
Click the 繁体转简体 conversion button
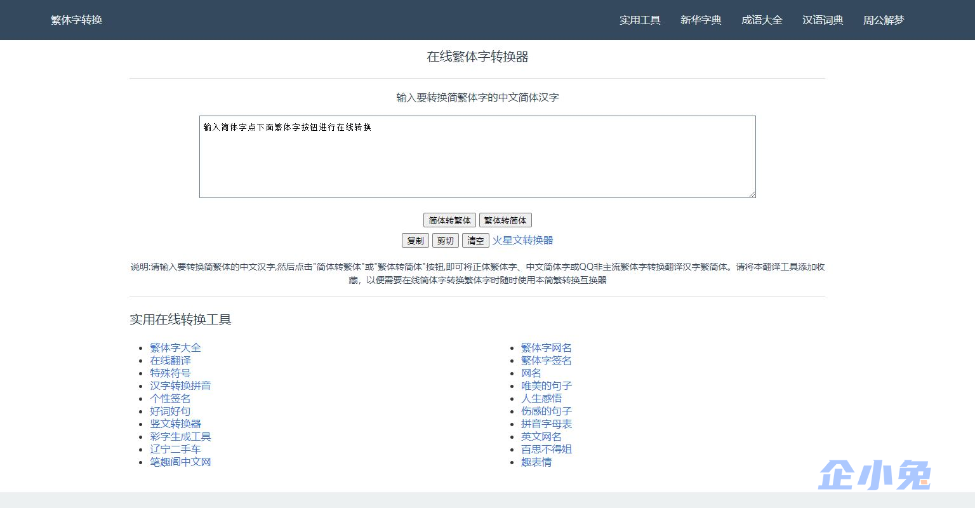click(x=505, y=220)
